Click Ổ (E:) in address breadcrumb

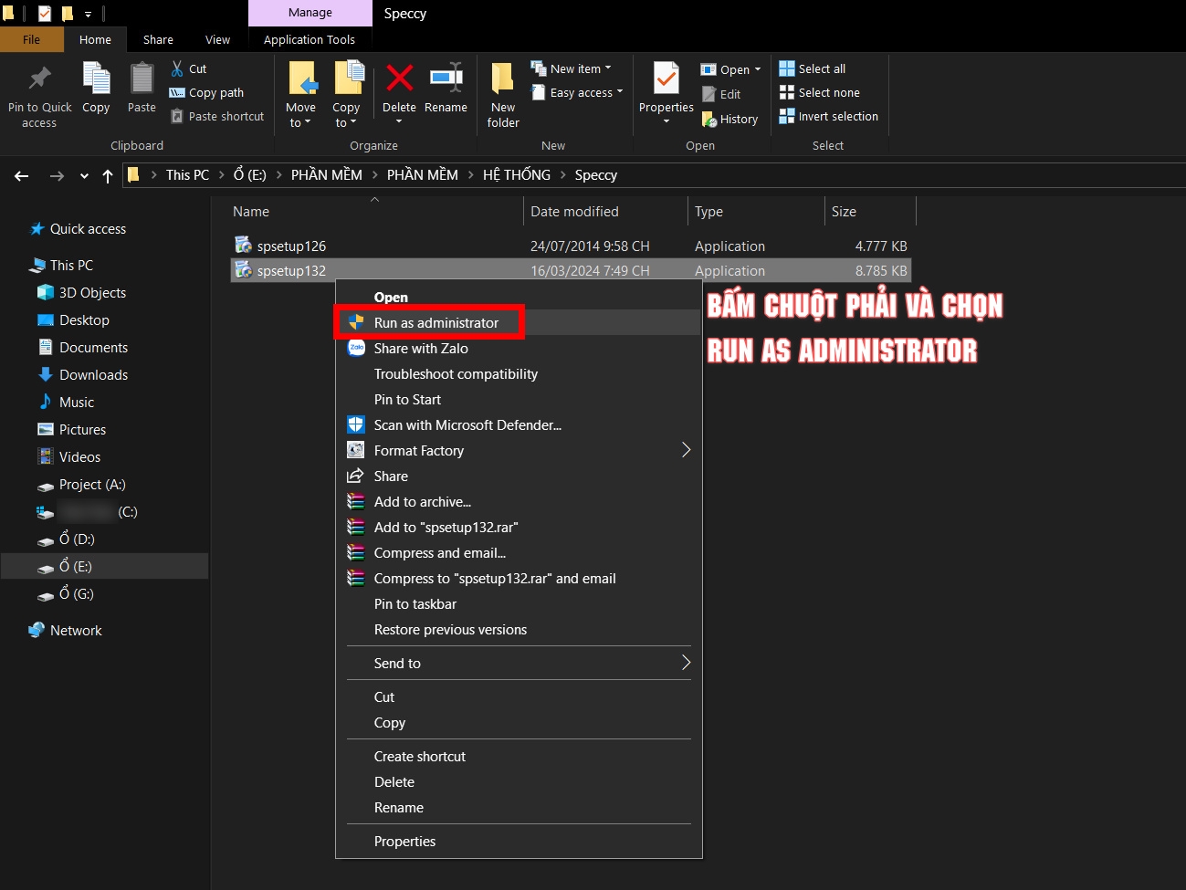[x=250, y=174]
